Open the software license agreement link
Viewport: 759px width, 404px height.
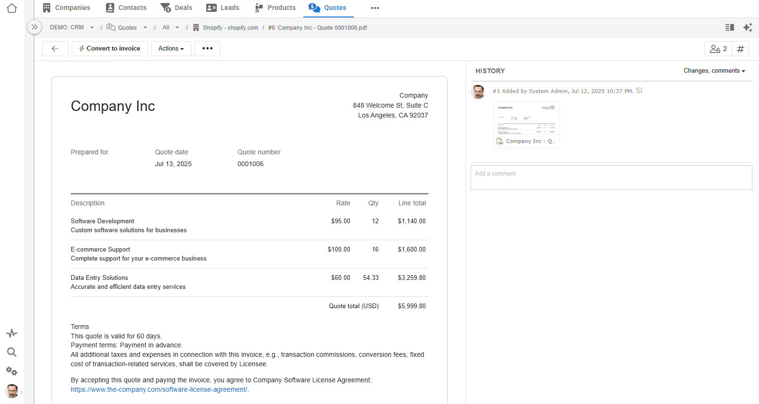[x=159, y=389]
